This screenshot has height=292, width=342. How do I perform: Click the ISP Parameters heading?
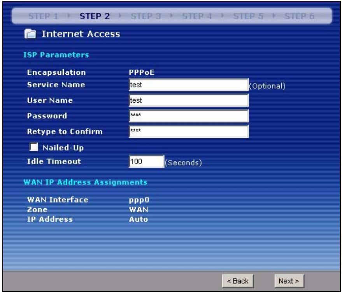(x=56, y=55)
